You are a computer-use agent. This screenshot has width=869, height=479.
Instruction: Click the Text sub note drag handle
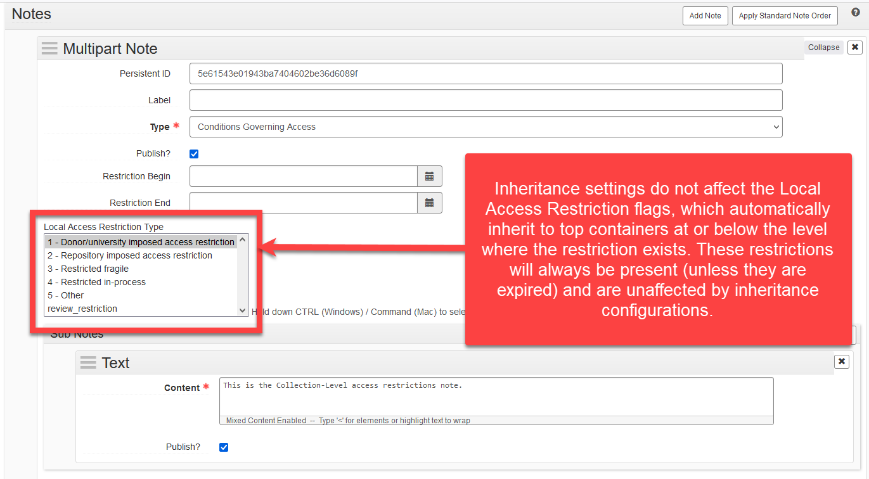[x=88, y=363]
